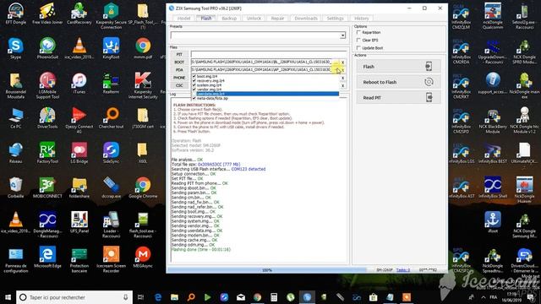Click the PIT file button
541x304 pixels.
coord(179,54)
